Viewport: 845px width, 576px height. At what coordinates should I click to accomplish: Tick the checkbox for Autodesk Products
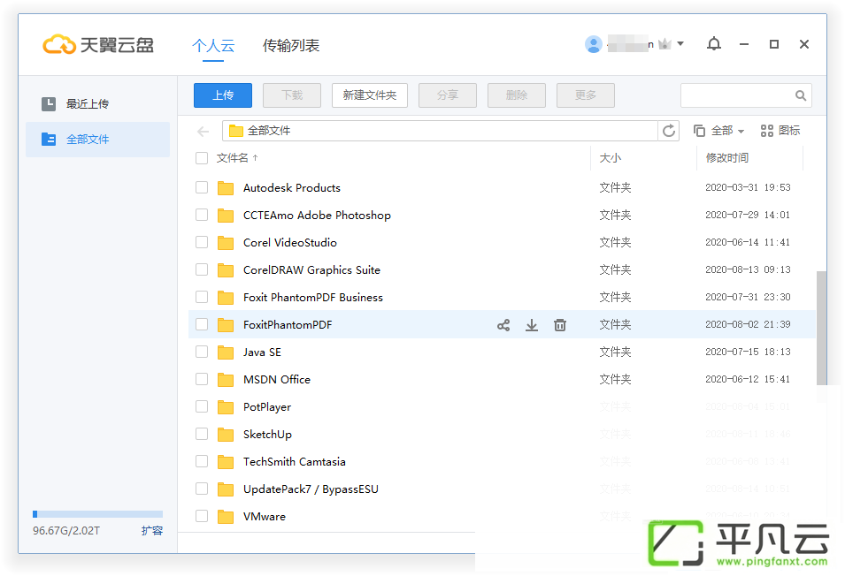(x=202, y=187)
